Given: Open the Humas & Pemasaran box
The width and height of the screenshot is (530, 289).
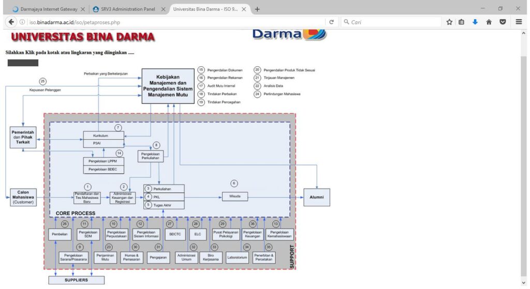Looking at the screenshot, I should coord(132,257).
